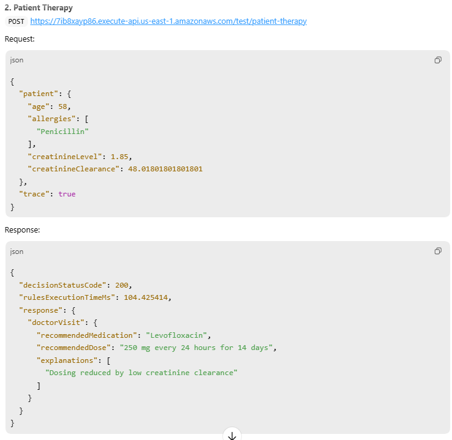Click the age value 58

pos(62,106)
